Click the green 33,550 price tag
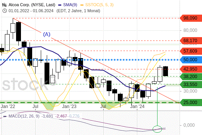 (x=191, y=84)
